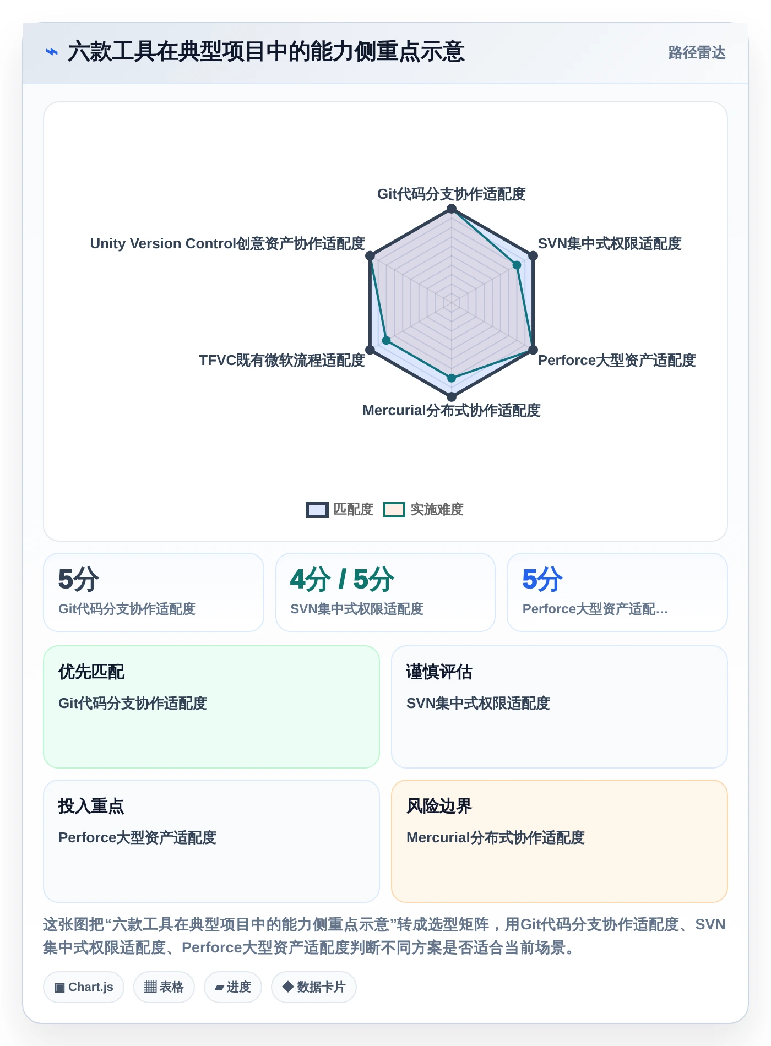
Task: Click the Unity Version Control创意资产协作适配度 axis label
Action: 227,243
